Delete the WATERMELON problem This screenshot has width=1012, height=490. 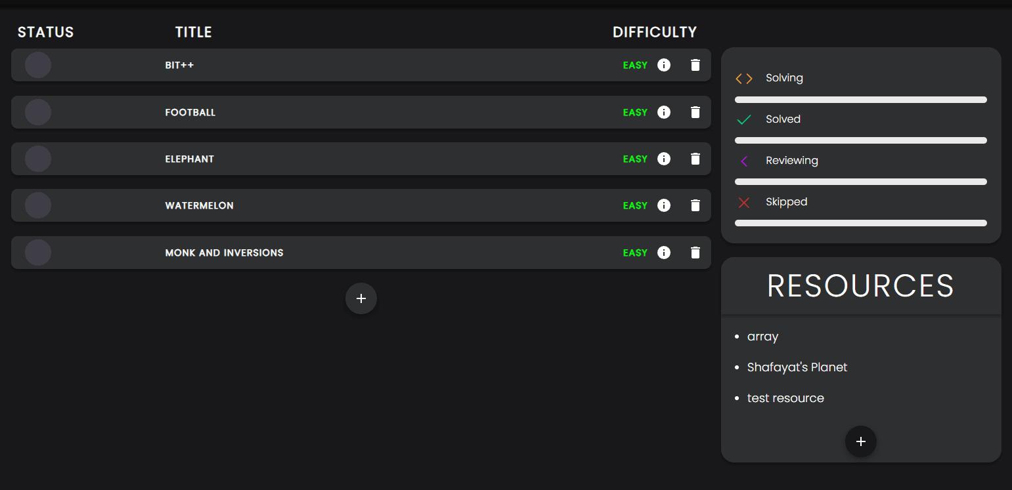[x=695, y=205]
